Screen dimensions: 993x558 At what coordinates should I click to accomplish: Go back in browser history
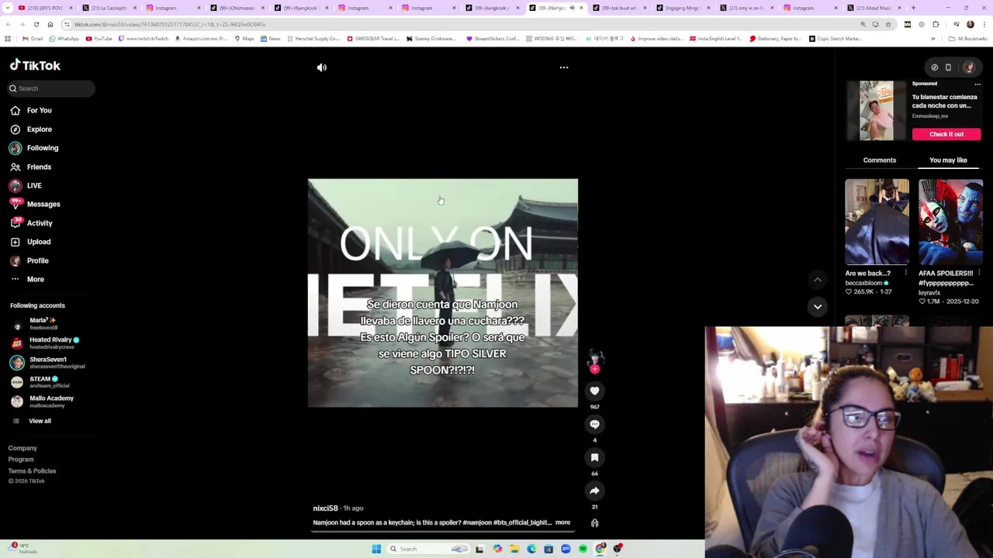tap(8, 24)
